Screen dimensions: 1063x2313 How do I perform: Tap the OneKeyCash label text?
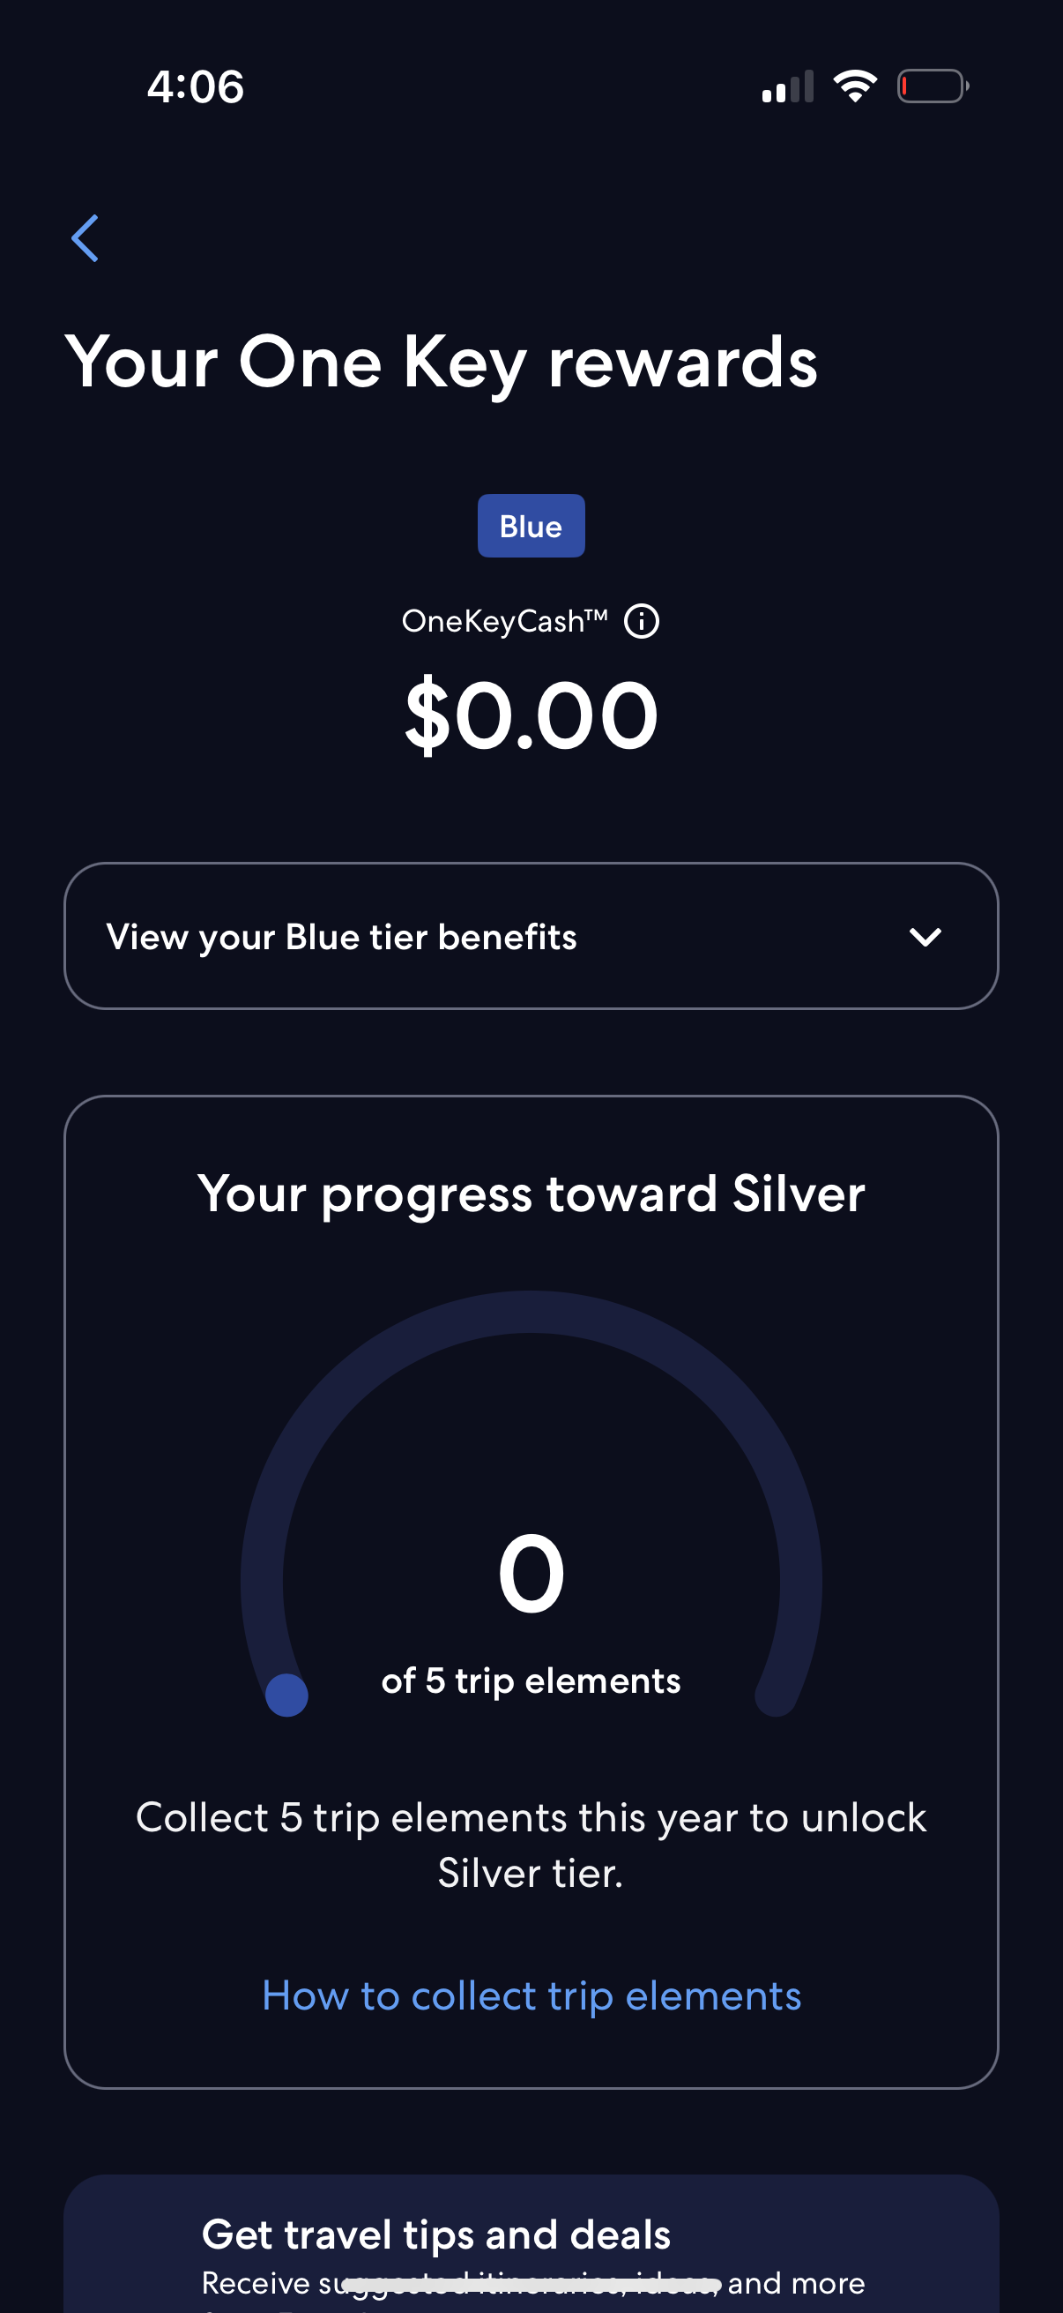pos(504,621)
